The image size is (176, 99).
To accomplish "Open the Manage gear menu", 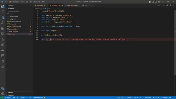I will [x=3, y=94].
